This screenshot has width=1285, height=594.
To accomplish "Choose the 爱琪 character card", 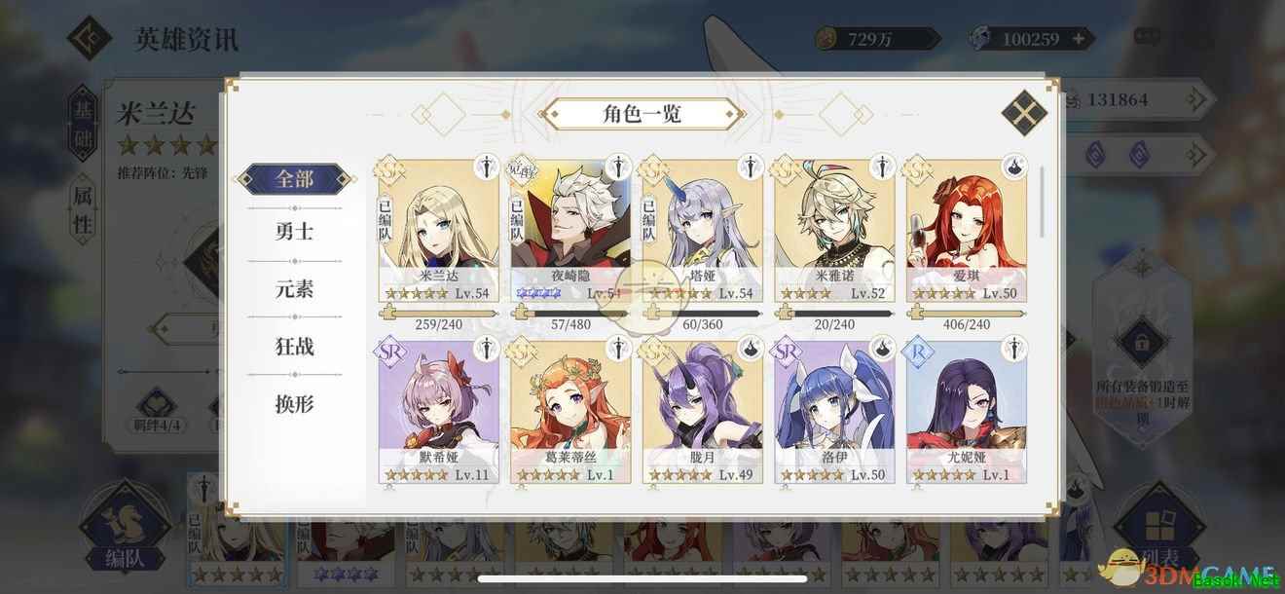I will (x=967, y=231).
